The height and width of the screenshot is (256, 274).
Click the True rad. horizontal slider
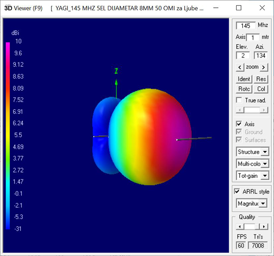(252, 110)
